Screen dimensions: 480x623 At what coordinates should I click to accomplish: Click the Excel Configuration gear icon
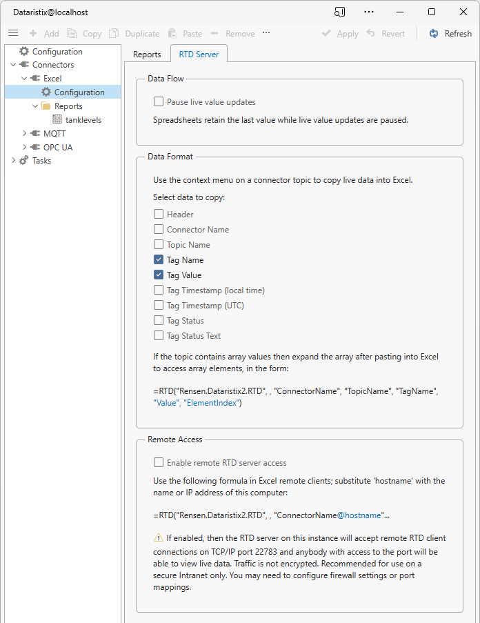(46, 92)
